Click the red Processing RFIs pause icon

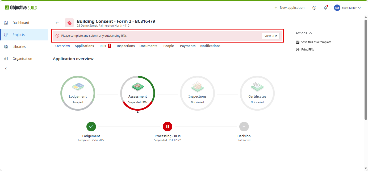(x=168, y=127)
